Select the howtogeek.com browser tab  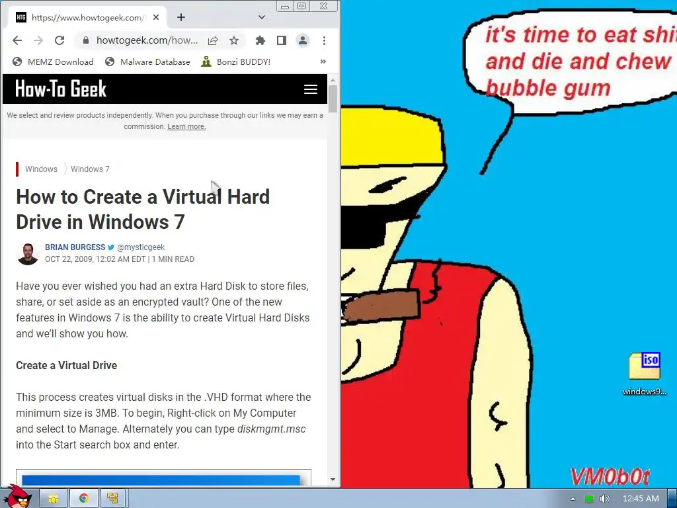[88, 17]
